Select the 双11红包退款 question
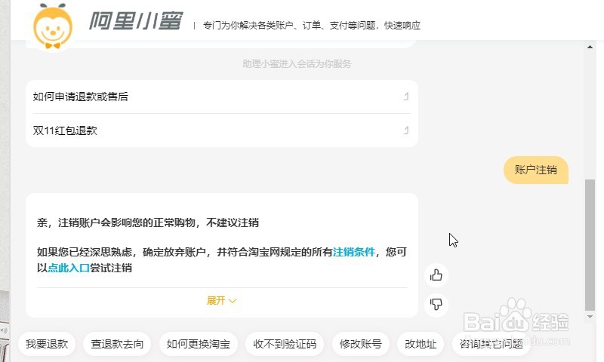 [222, 130]
